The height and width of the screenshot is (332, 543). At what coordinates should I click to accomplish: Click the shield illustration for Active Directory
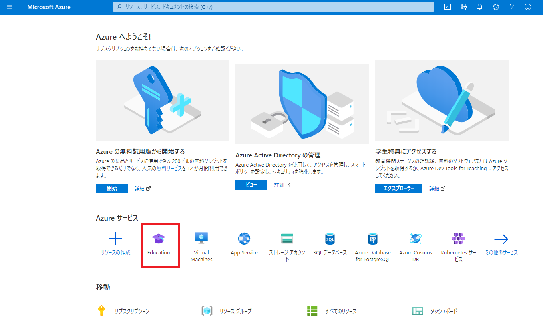point(302,104)
